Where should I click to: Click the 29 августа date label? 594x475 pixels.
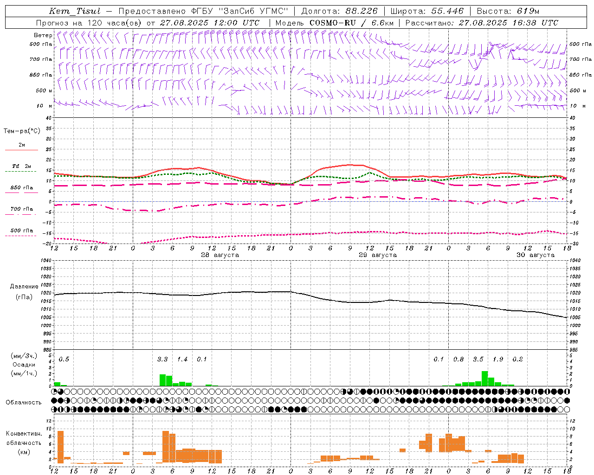pos(378,255)
